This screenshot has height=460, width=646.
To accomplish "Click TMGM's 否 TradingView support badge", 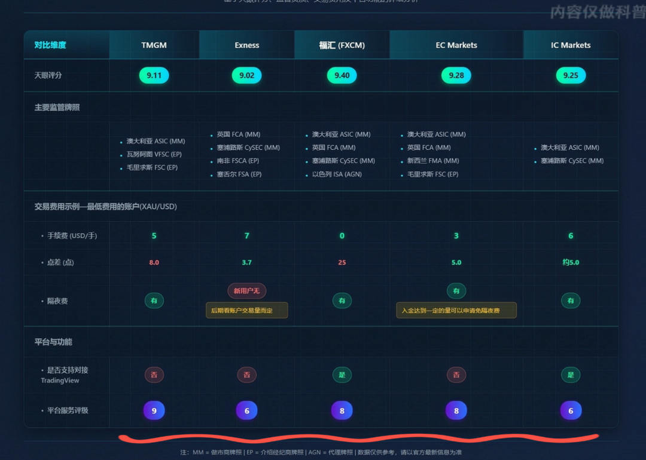I will tap(154, 375).
